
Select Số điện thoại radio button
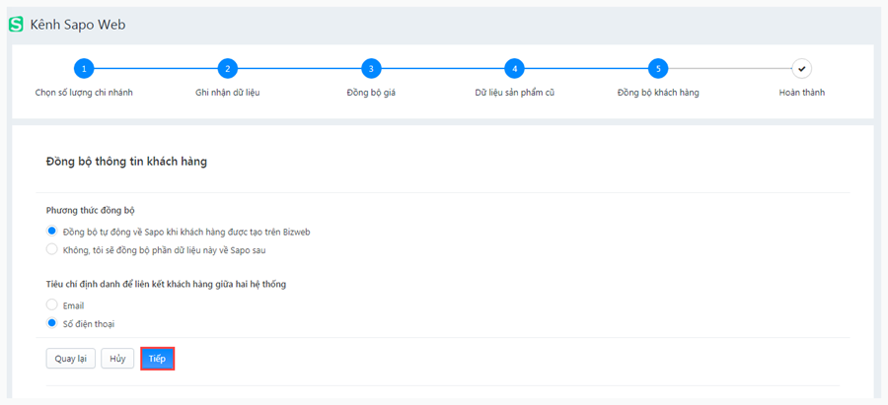[52, 323]
